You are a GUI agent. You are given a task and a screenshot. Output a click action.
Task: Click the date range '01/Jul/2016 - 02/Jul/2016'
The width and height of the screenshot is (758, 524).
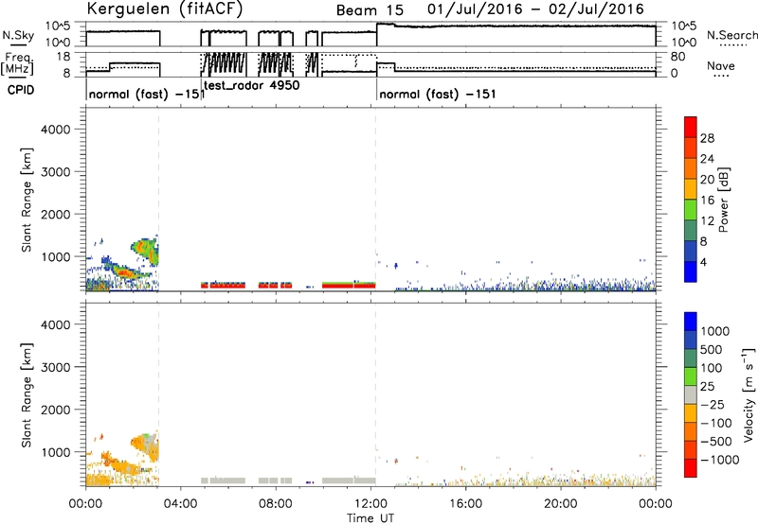coord(535,9)
